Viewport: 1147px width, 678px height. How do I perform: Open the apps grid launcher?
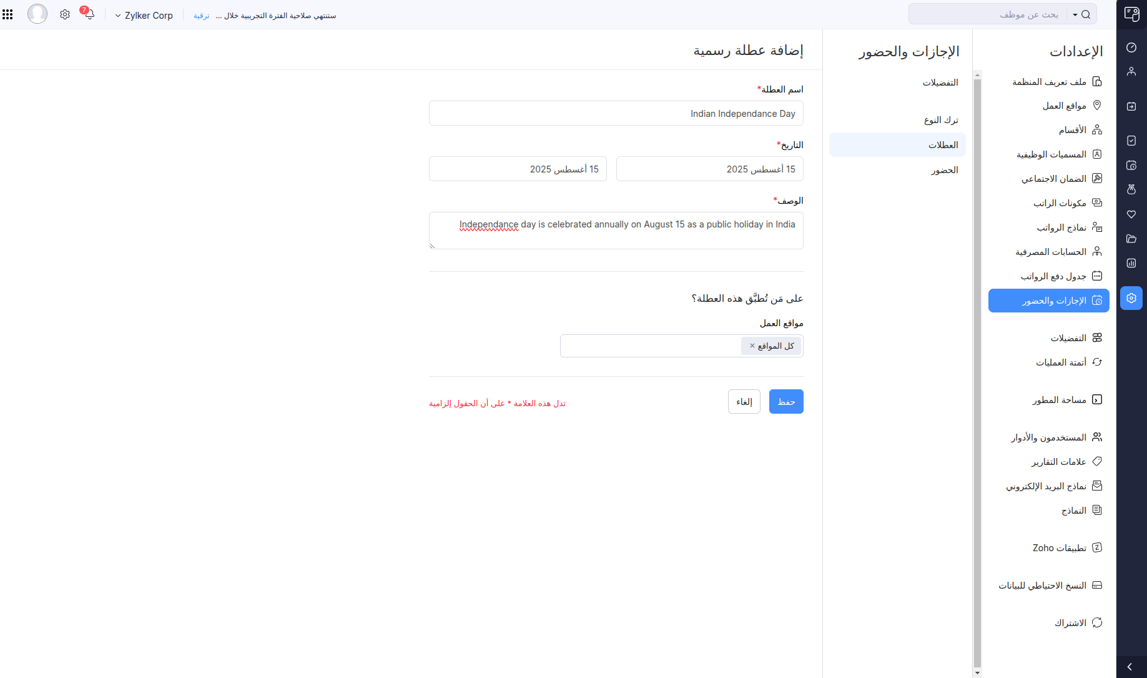point(7,14)
